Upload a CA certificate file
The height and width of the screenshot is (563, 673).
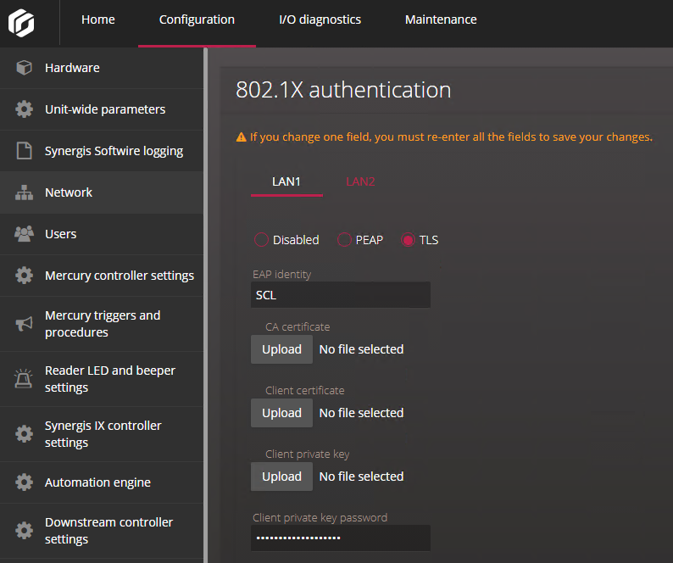click(x=282, y=349)
